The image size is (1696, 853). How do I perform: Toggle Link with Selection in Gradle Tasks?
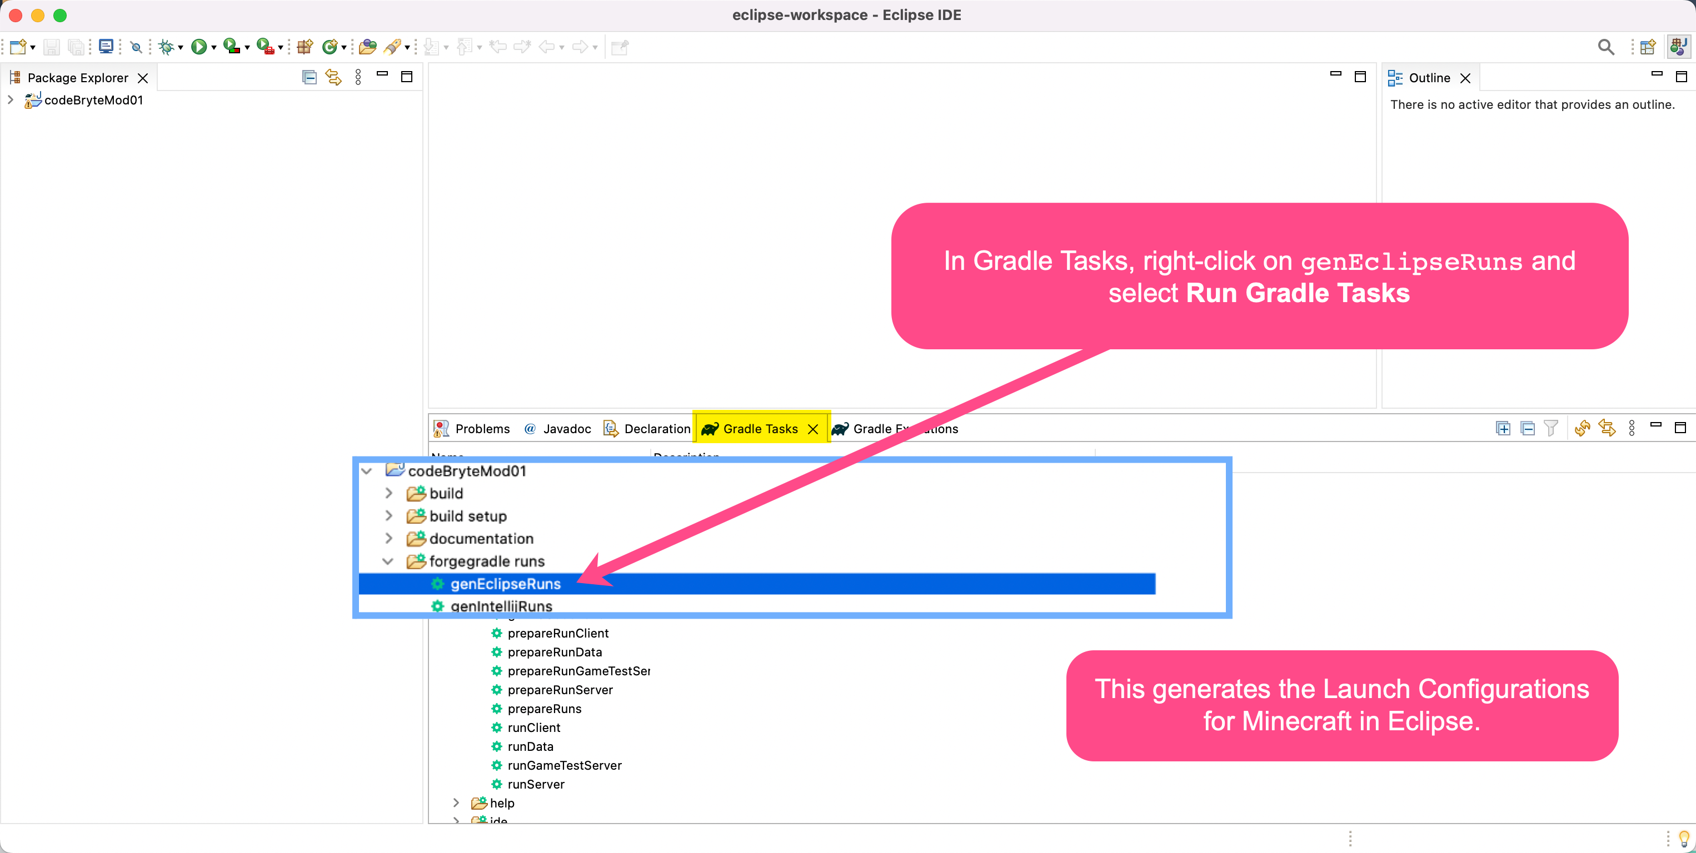(1607, 429)
